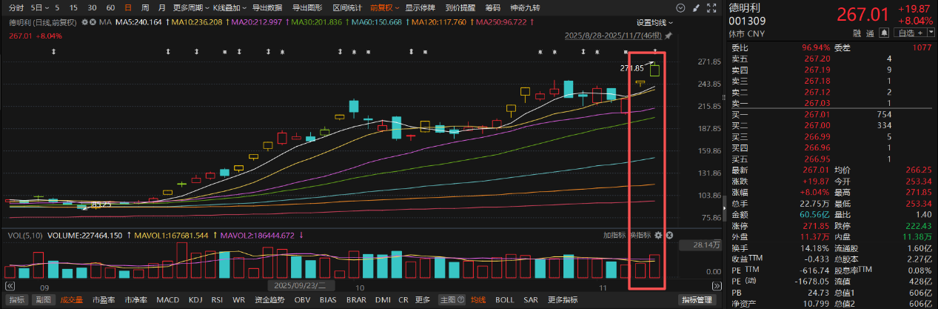The width and height of the screenshot is (938, 309).
Task: Jump chart to latest with right double-arrow
Action: [718, 285]
